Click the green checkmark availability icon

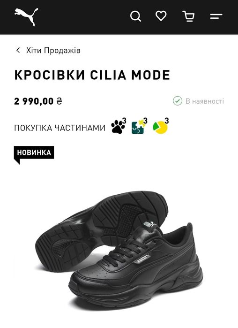tap(178, 101)
